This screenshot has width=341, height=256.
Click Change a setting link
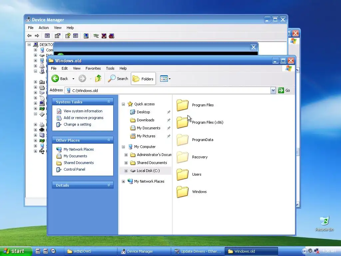pos(77,125)
